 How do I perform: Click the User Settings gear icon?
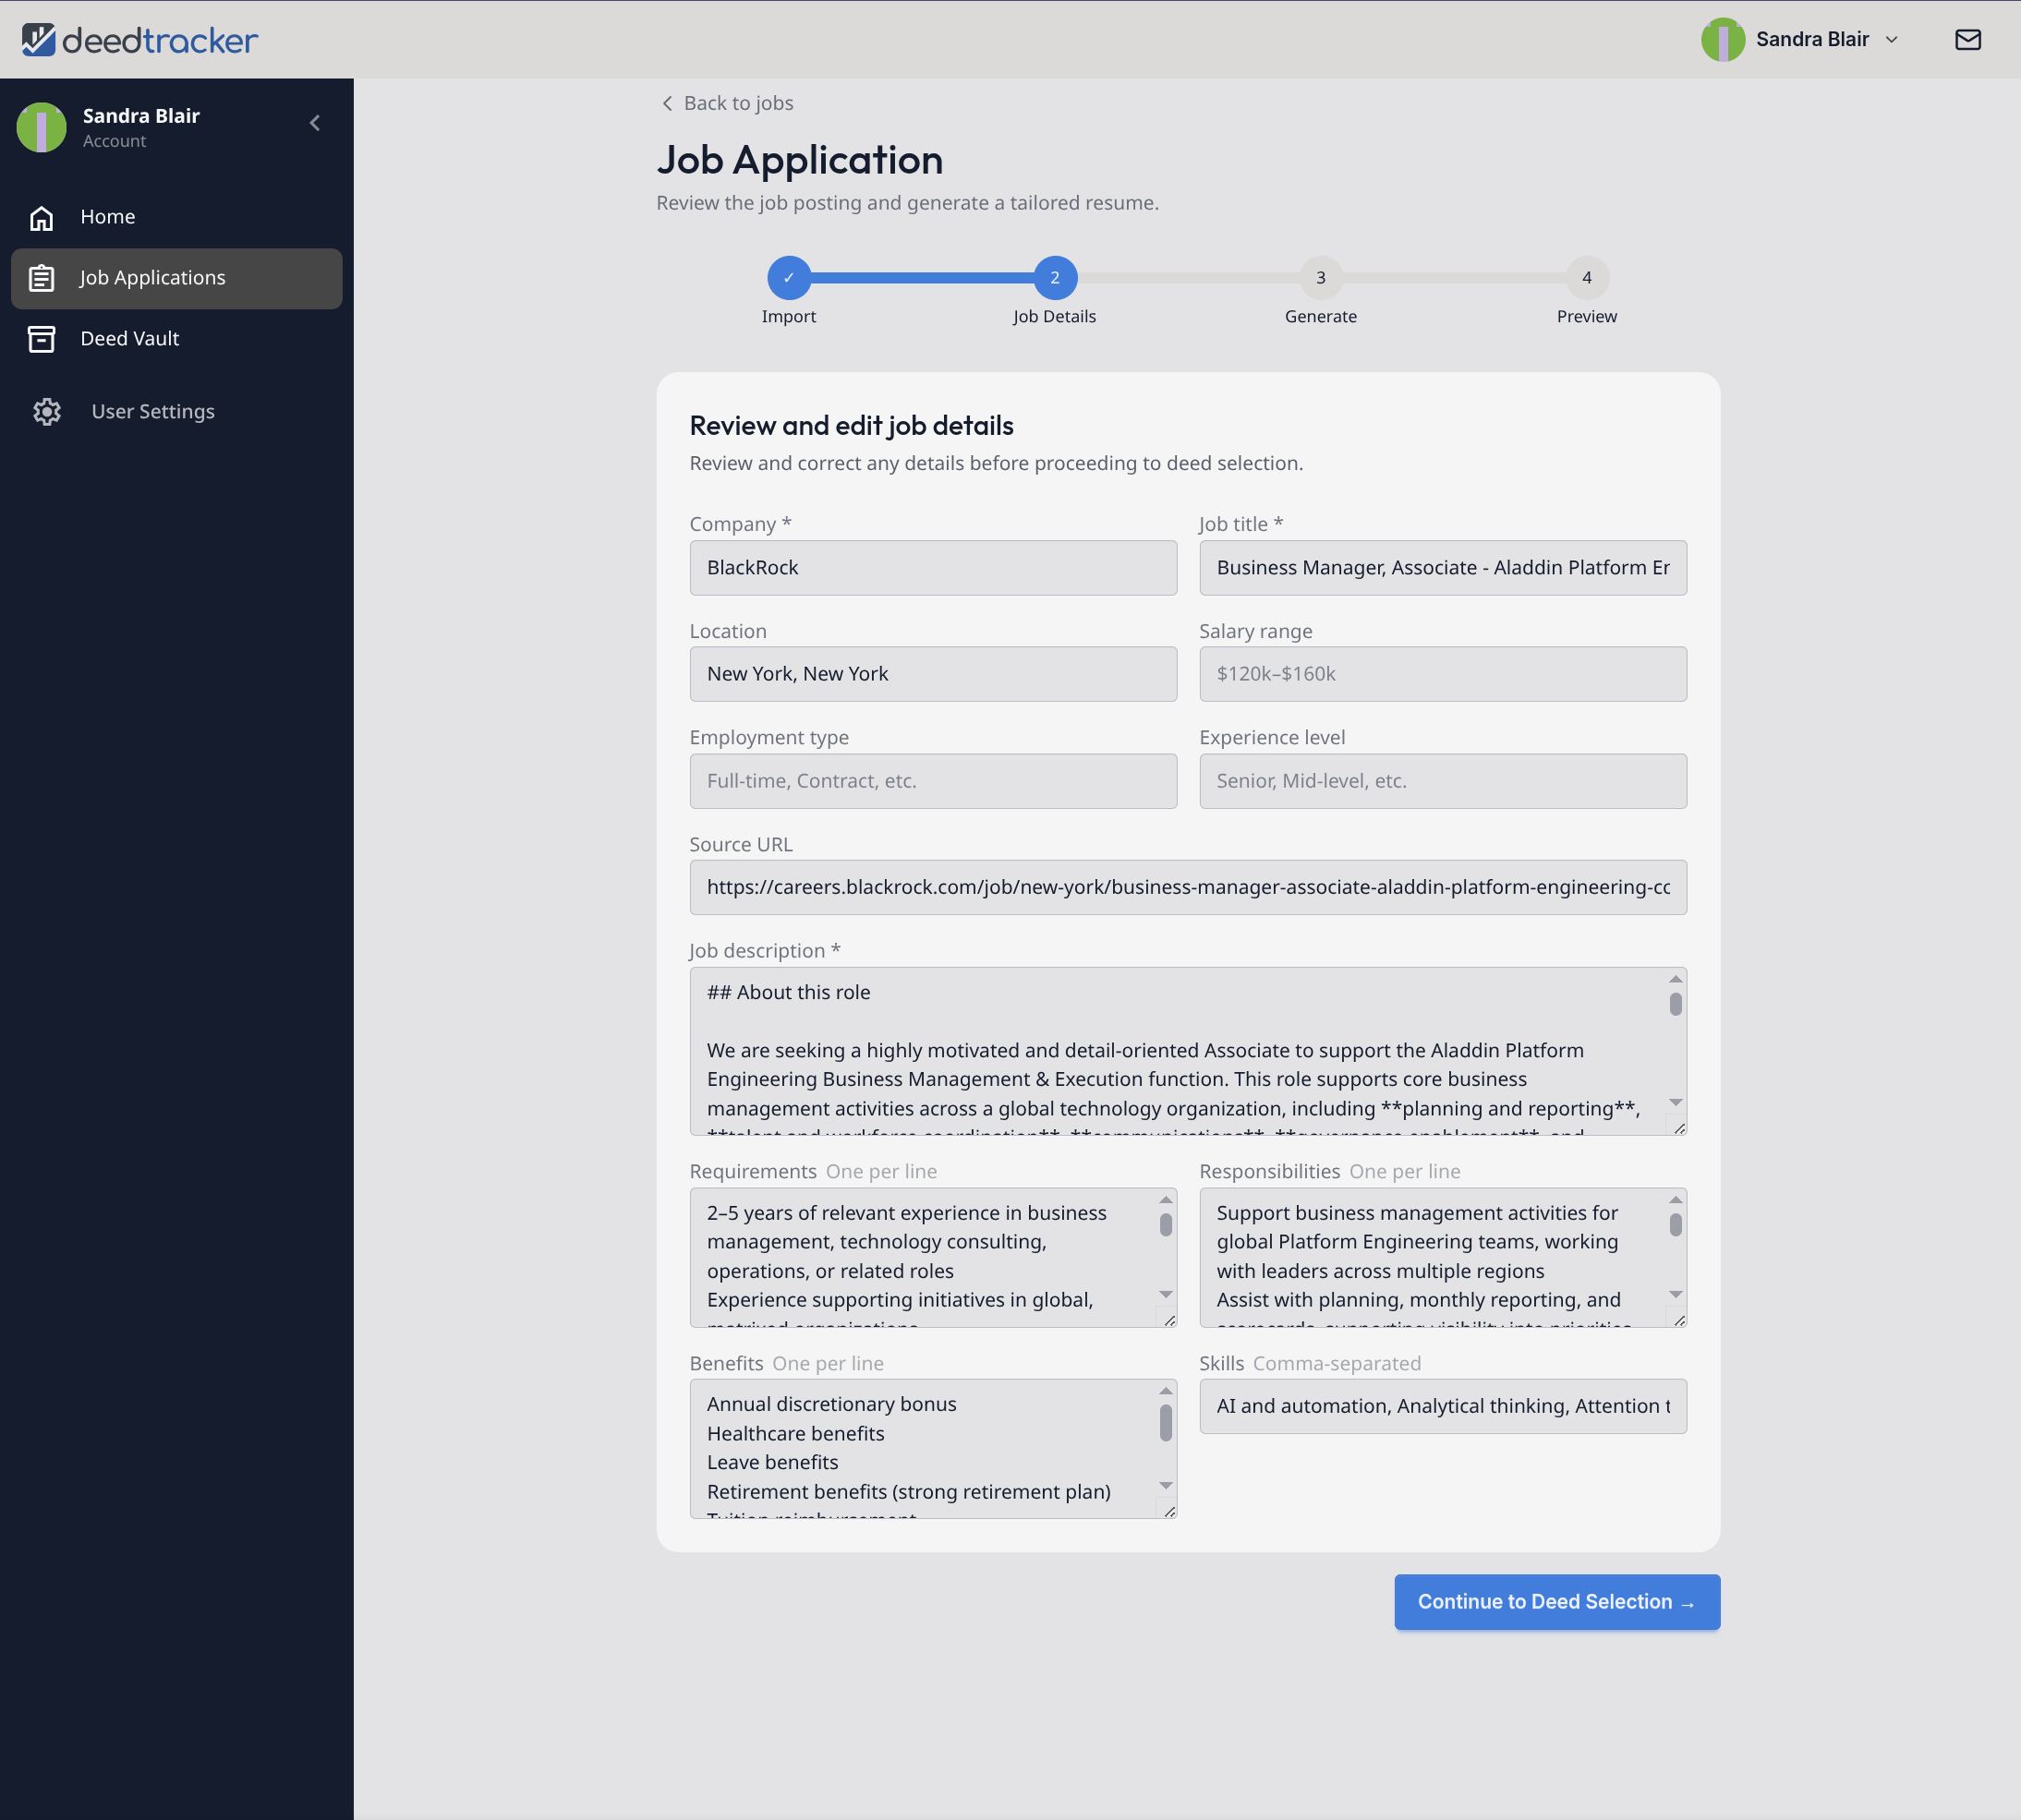(47, 412)
